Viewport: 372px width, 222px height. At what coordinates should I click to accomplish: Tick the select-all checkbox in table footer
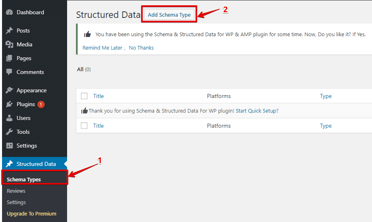[84, 126]
